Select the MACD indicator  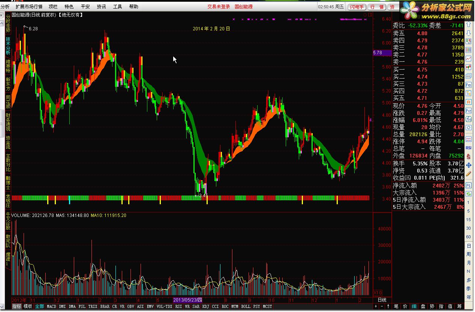point(51,306)
